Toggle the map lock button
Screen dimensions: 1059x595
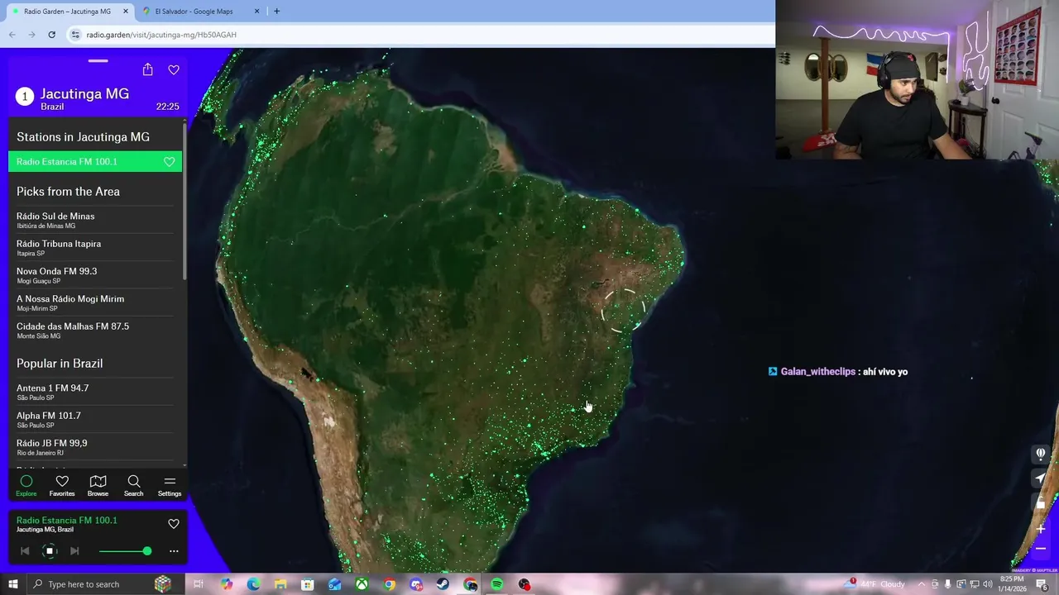(x=1041, y=503)
